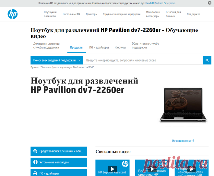
Task: Click the Не ваш продукт? link
Action: point(183,141)
